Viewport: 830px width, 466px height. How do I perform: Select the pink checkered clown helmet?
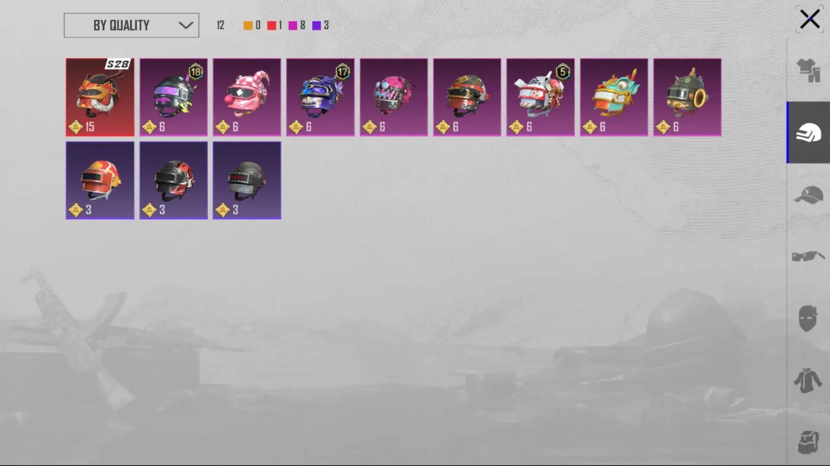[247, 97]
